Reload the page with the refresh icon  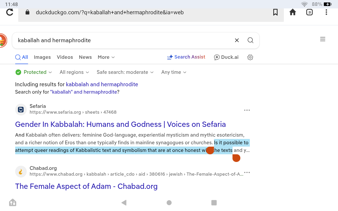point(10,12)
